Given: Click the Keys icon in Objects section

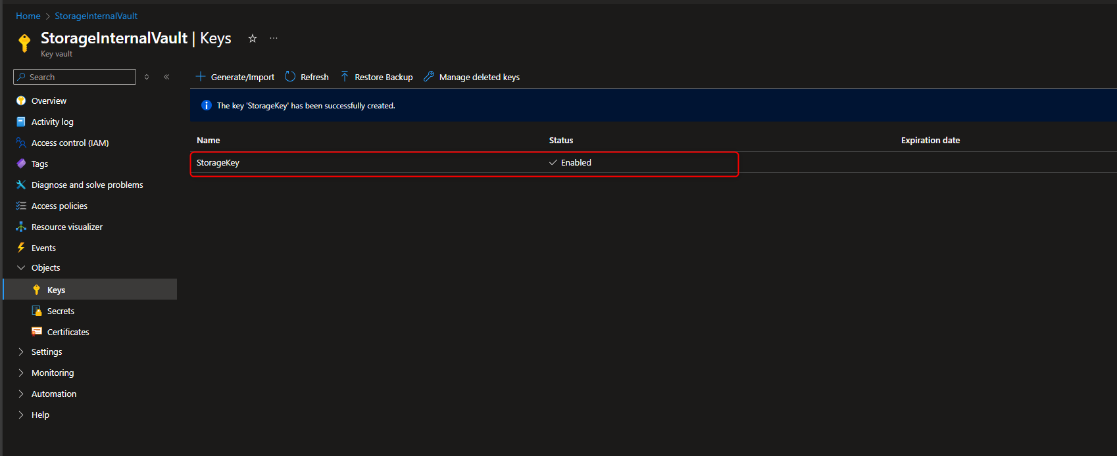Looking at the screenshot, I should tap(37, 290).
